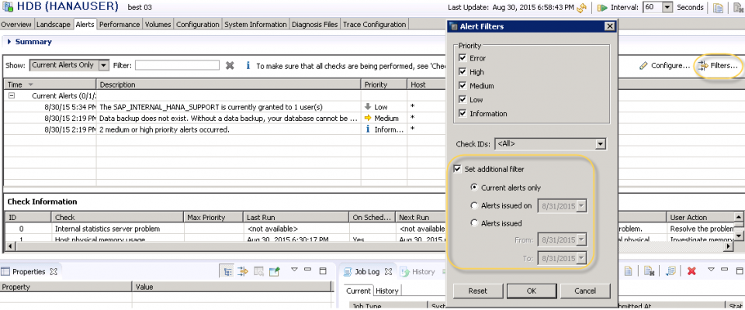Collapse the Current Alerts tree group
745x310 pixels.
[12, 95]
